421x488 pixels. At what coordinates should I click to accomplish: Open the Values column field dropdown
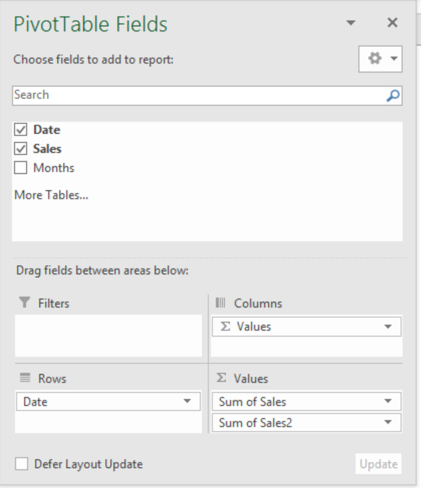388,327
